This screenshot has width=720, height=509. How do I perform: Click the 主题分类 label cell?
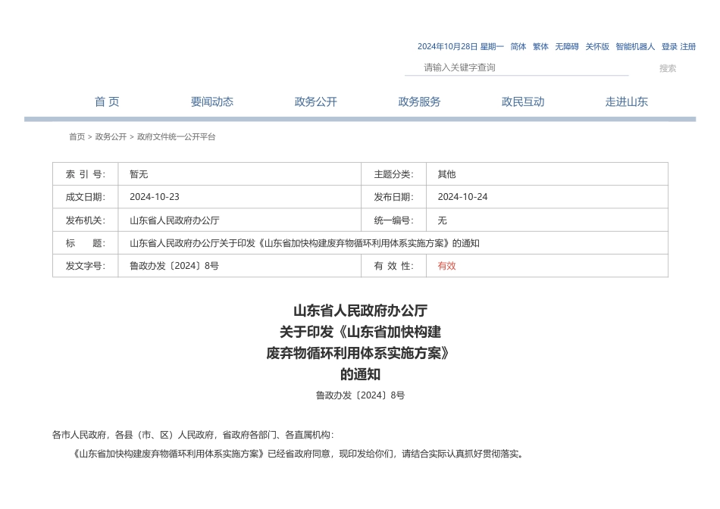click(x=393, y=174)
